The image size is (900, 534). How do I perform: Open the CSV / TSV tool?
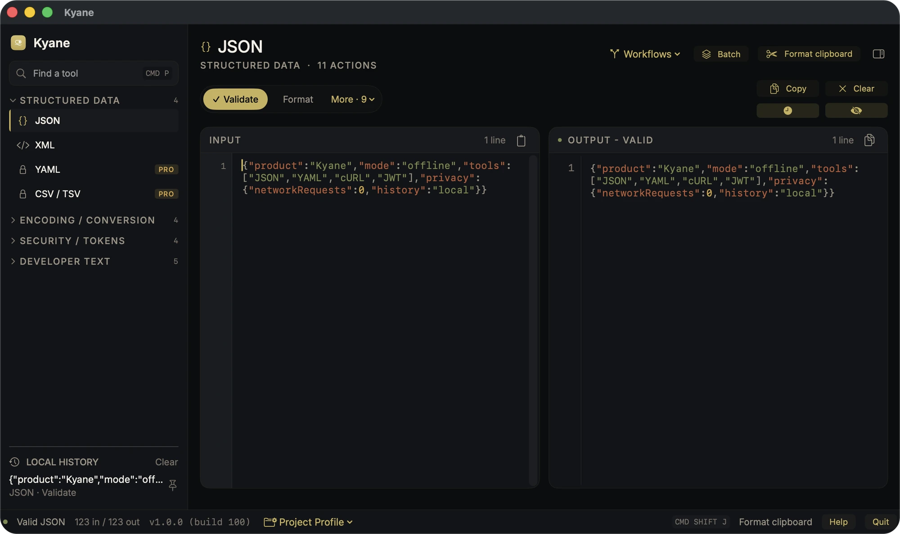[94, 194]
